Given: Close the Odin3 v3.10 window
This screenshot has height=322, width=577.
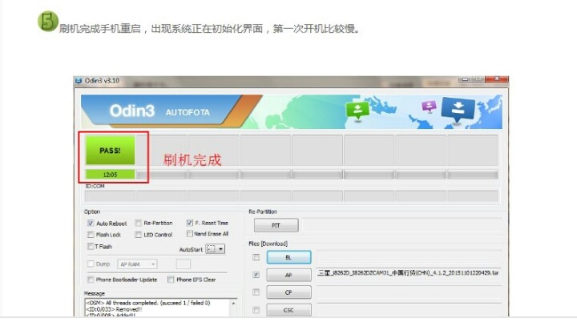Looking at the screenshot, I should (497, 79).
